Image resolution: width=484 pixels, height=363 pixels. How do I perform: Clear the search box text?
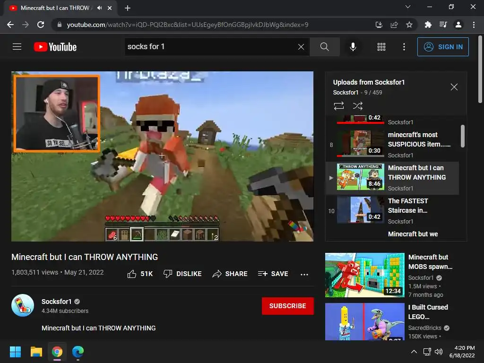[x=301, y=47]
